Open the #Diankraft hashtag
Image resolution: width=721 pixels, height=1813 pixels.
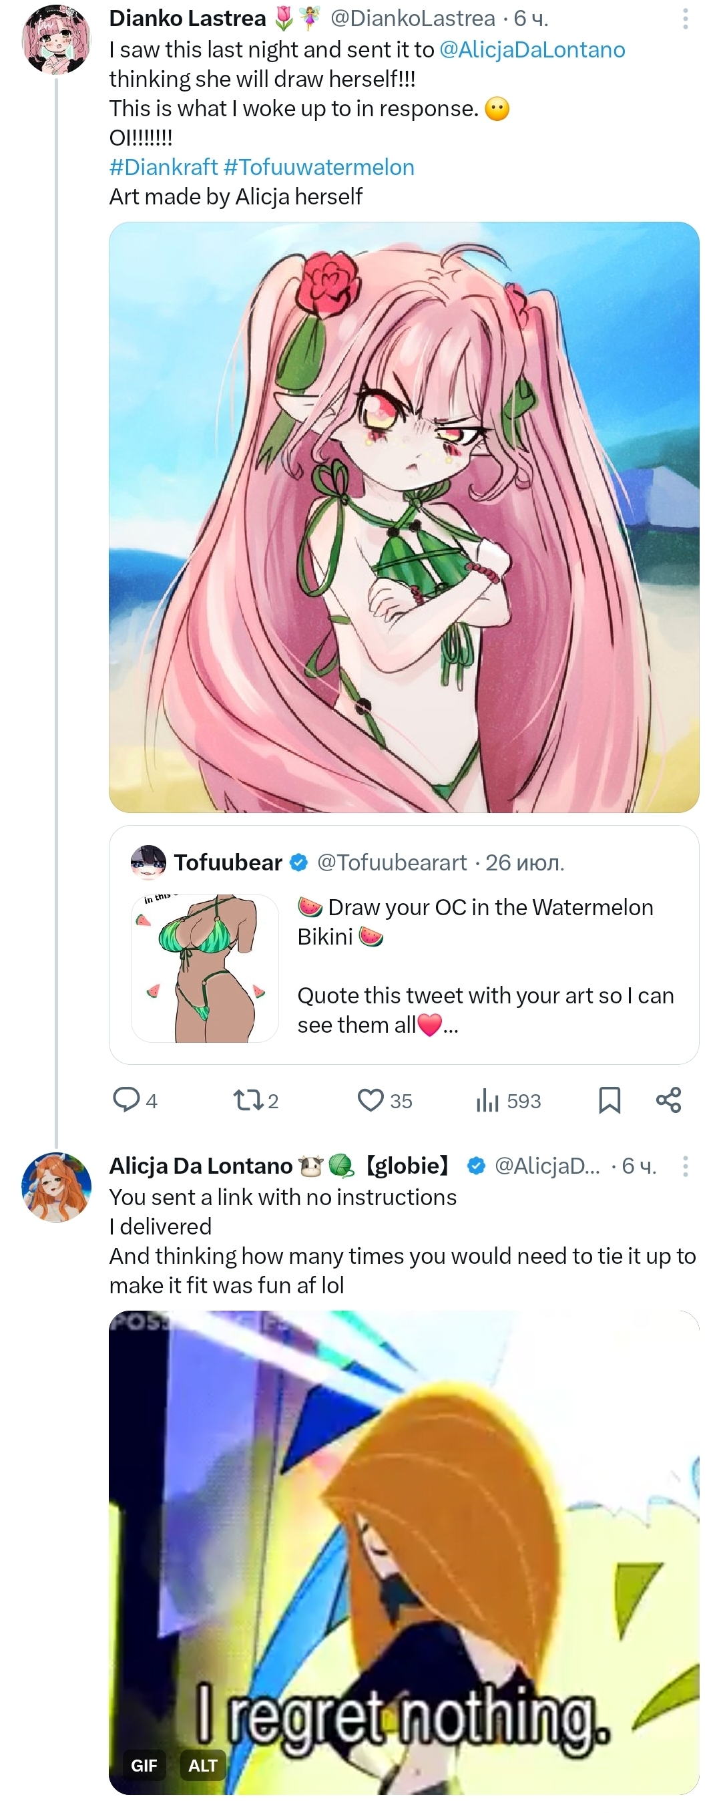point(163,168)
